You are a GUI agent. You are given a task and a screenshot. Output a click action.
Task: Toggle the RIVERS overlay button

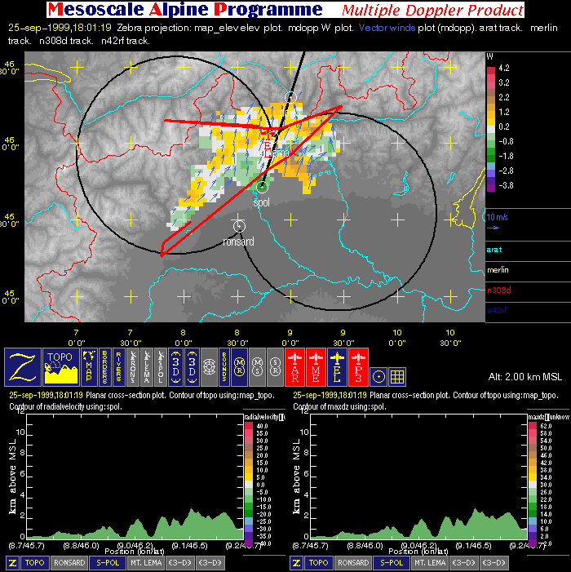(x=121, y=367)
